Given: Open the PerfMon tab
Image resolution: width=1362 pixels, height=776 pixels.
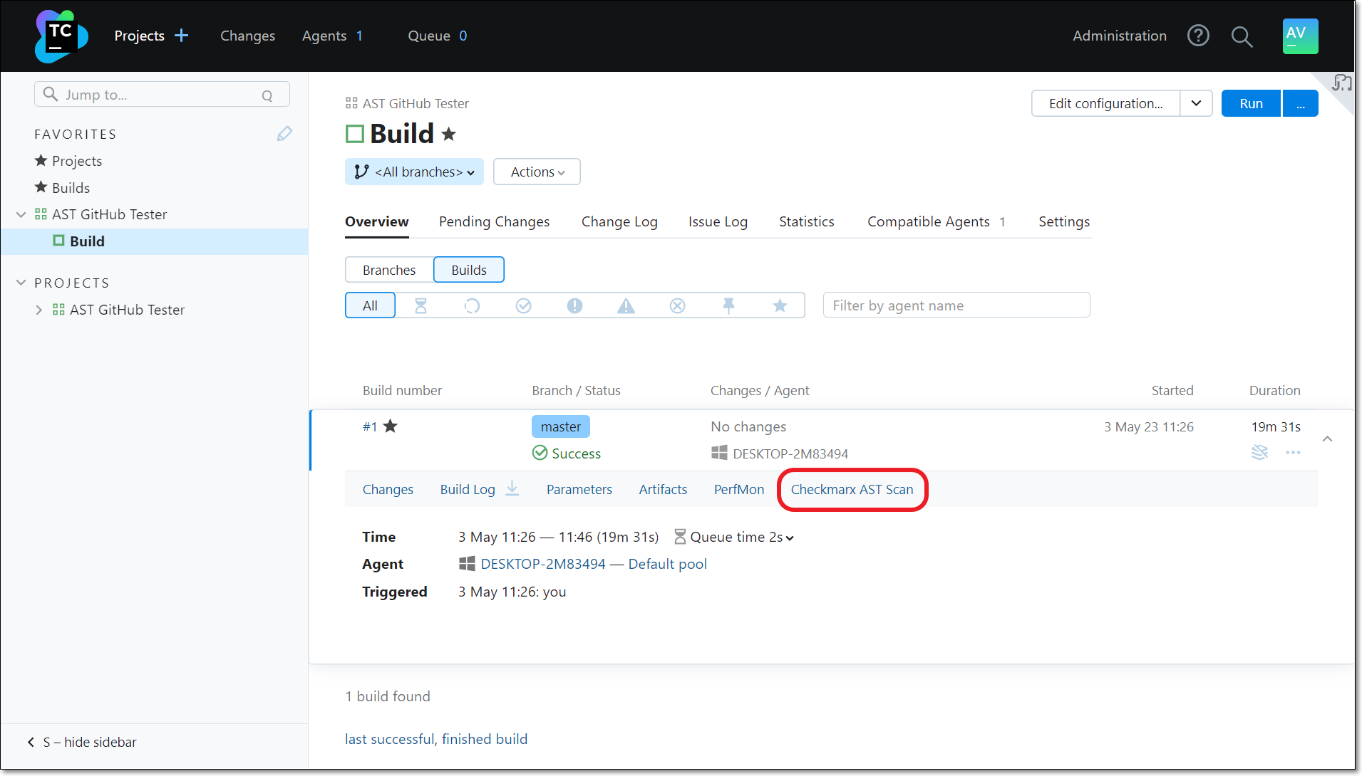Looking at the screenshot, I should [738, 489].
